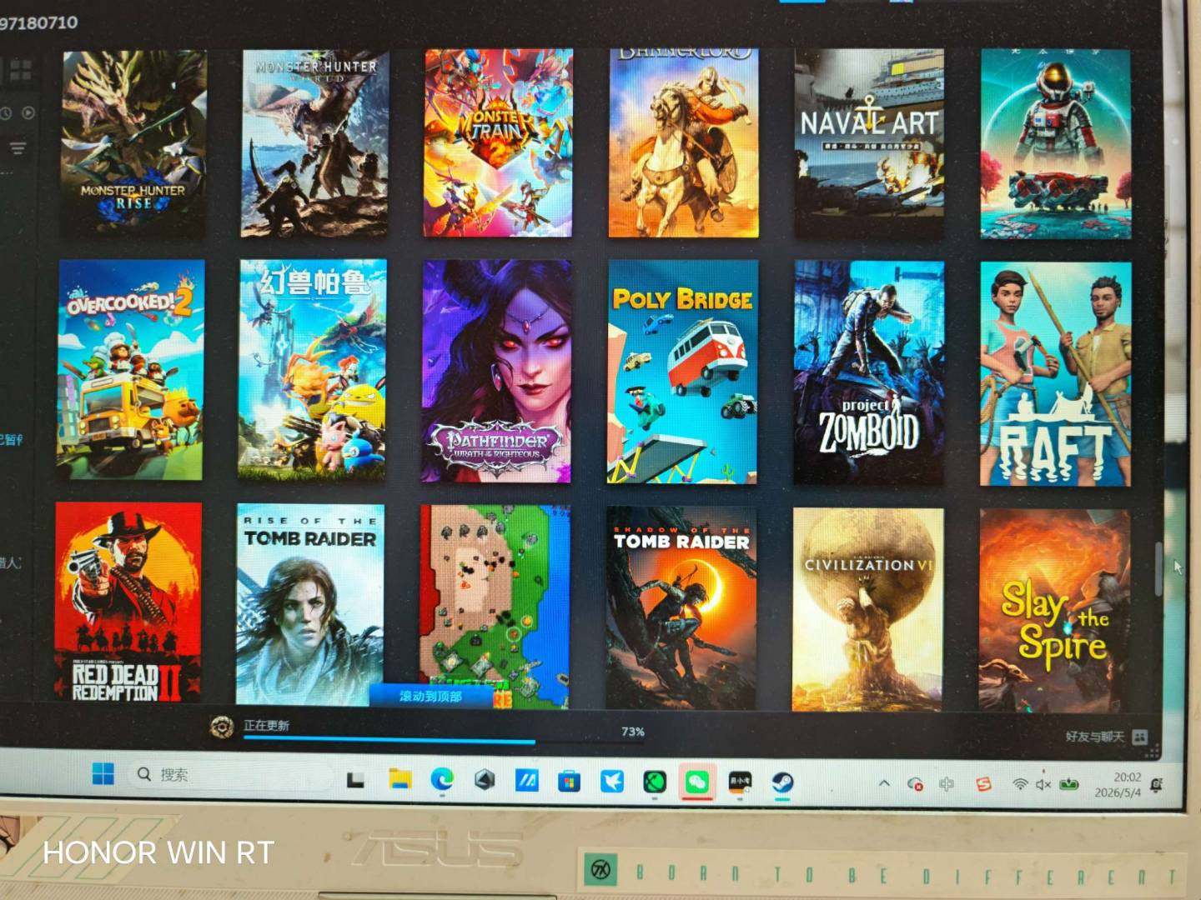Click the clock recent-activity filter icon
The height and width of the screenshot is (900, 1201).
[x=5, y=112]
